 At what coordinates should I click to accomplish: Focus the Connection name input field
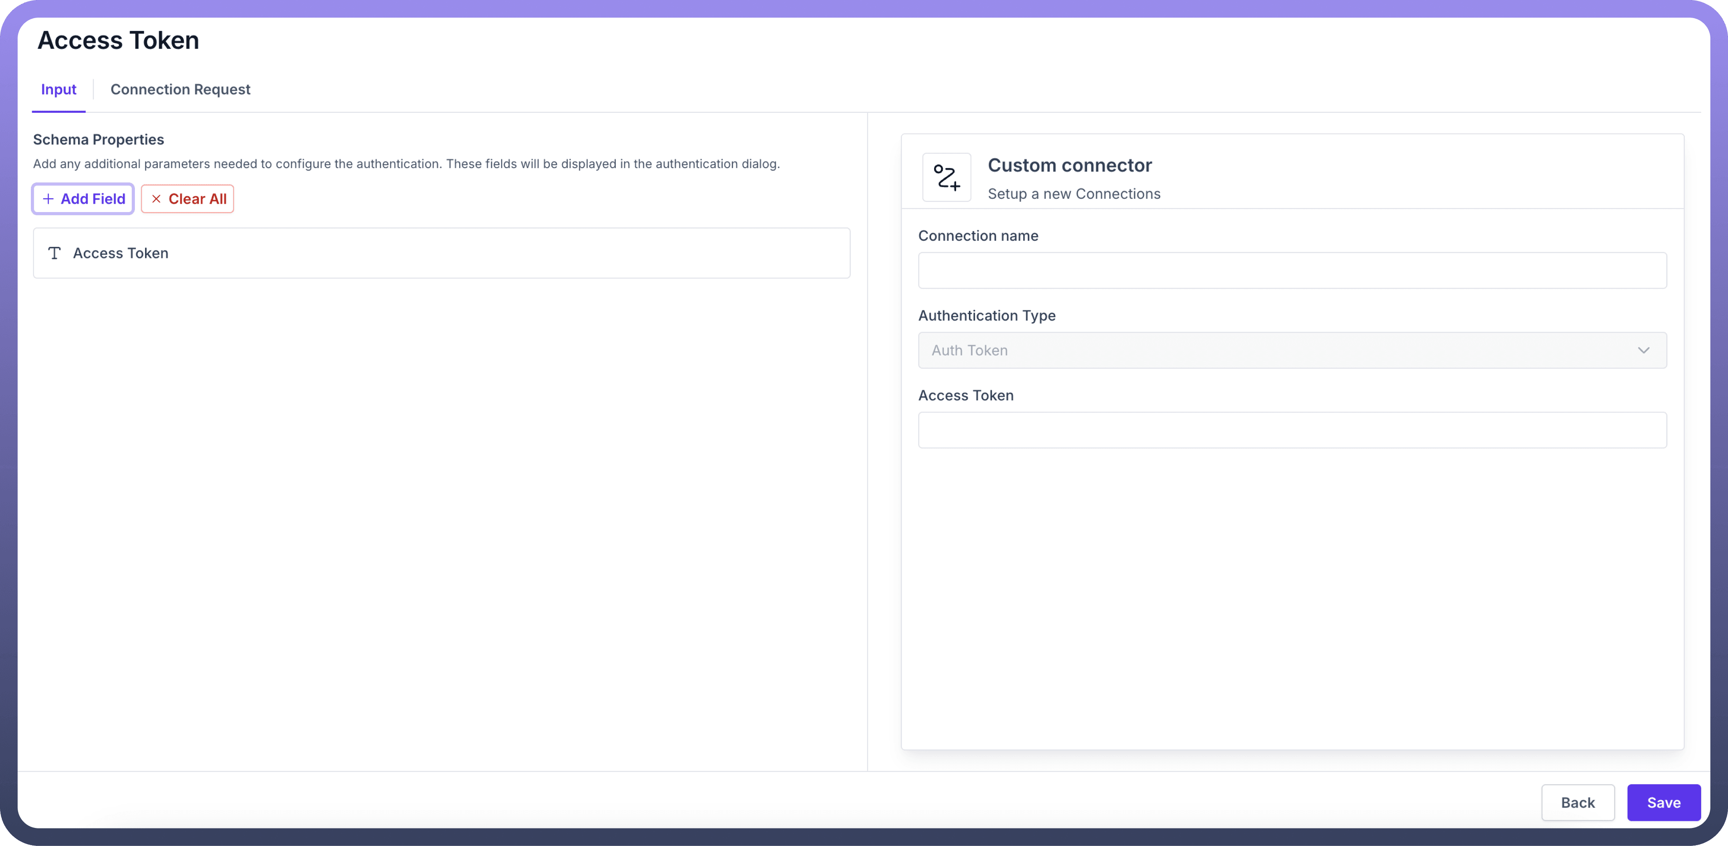coord(1291,270)
